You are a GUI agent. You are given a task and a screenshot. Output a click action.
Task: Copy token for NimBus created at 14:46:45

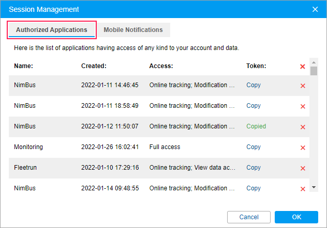[254, 85]
